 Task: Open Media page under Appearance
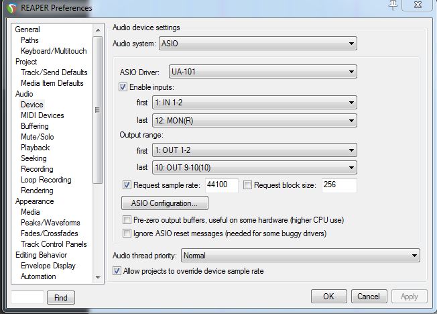point(30,212)
